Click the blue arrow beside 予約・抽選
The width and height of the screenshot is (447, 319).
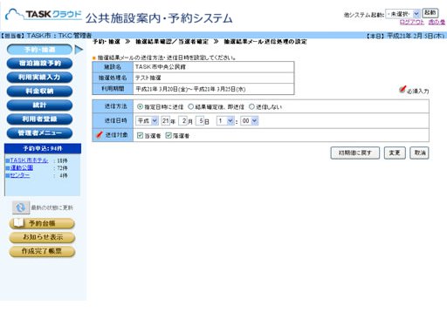(79, 50)
